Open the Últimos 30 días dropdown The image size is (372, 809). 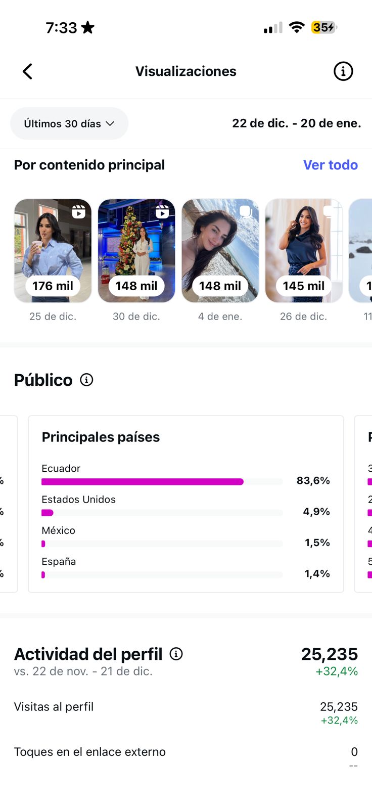tap(69, 123)
